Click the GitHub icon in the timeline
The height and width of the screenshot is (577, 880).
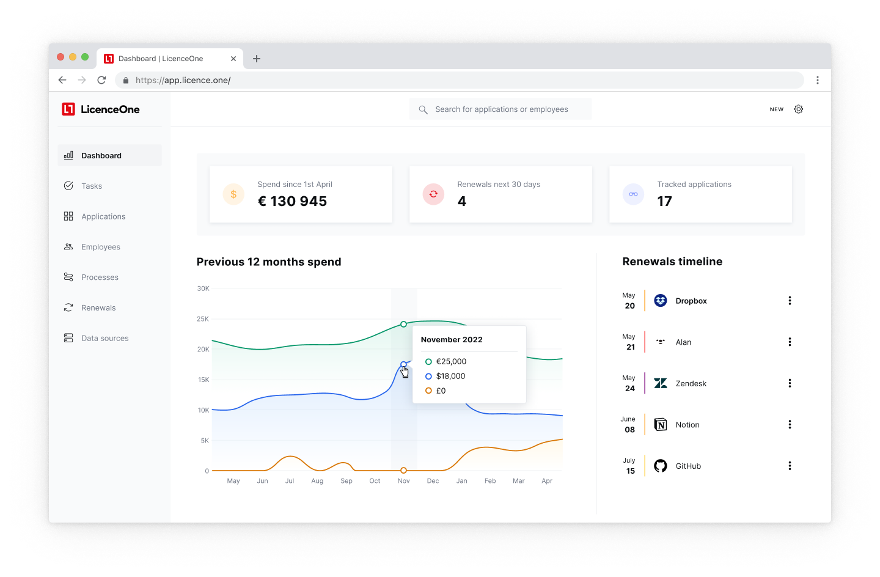click(660, 465)
